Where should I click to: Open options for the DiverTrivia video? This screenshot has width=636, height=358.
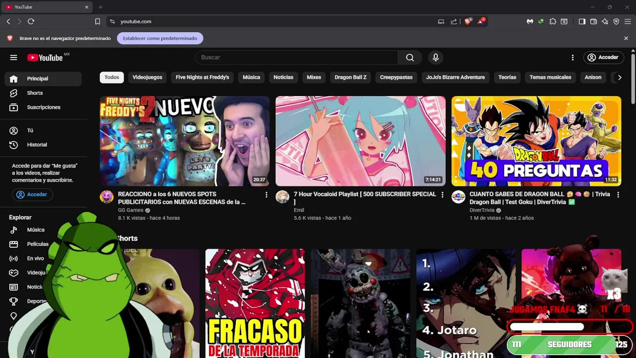point(618,195)
